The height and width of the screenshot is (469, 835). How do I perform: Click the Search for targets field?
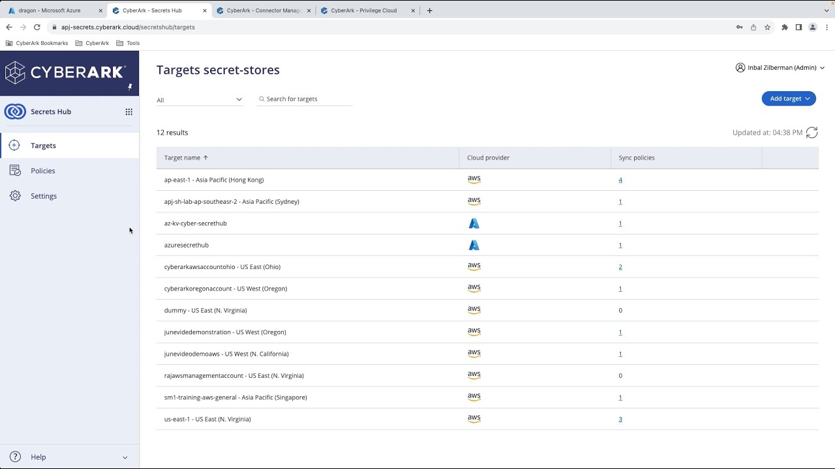point(305,99)
